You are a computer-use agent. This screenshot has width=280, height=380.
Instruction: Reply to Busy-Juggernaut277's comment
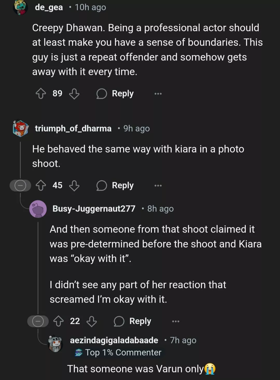(x=133, y=321)
